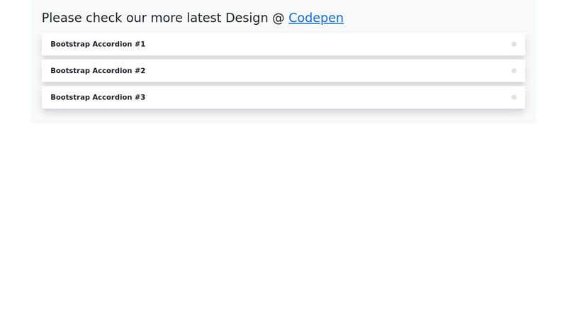Click the word "Design" in the heading
567x319 pixels.
tap(247, 18)
